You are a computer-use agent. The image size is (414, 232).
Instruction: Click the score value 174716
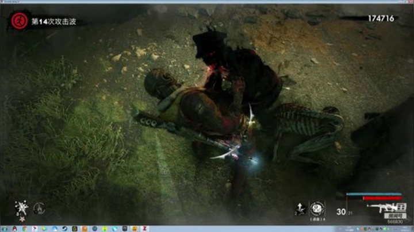381,18
